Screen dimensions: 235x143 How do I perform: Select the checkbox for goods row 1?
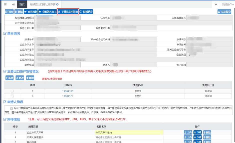12,91
